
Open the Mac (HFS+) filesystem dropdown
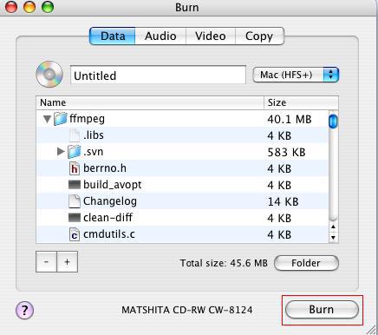point(296,75)
